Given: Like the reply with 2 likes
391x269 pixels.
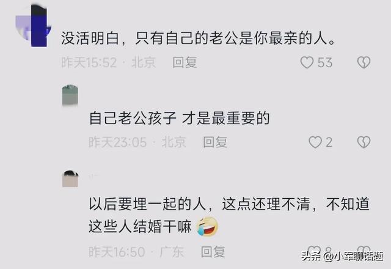Looking at the screenshot, I should point(315,142).
